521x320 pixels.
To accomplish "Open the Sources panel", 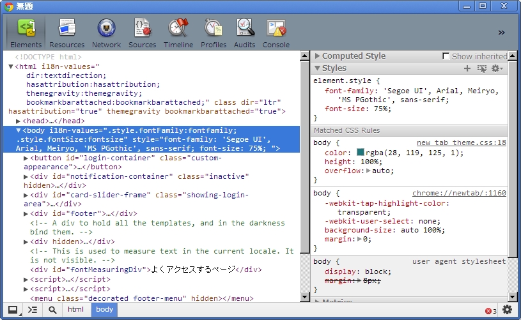I will pos(142,33).
